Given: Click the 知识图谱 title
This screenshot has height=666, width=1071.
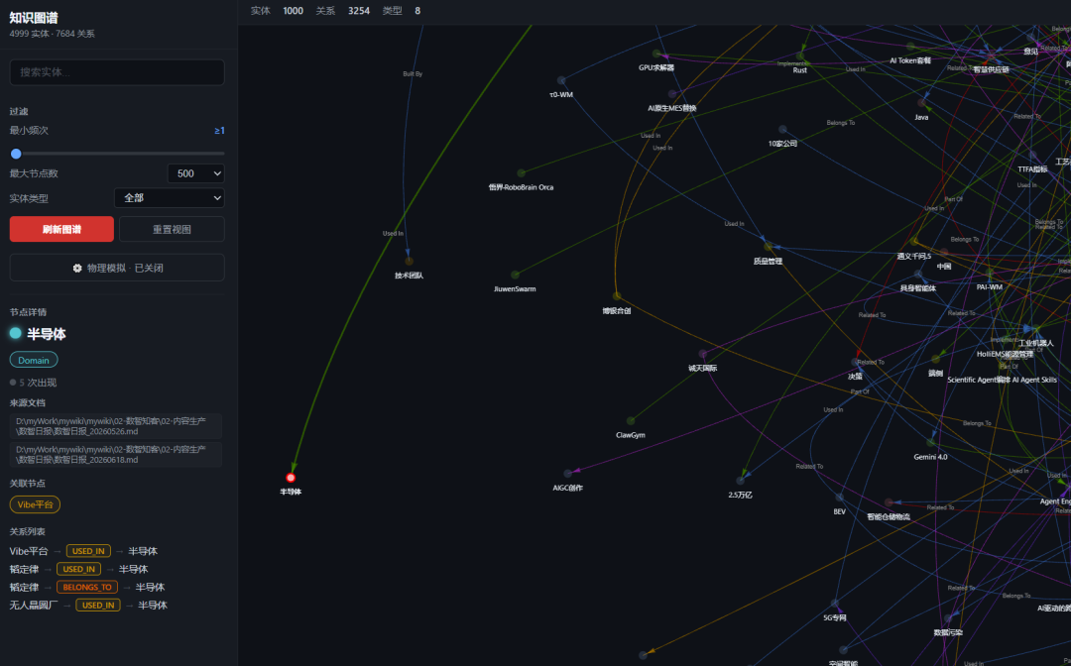Looking at the screenshot, I should 34,18.
